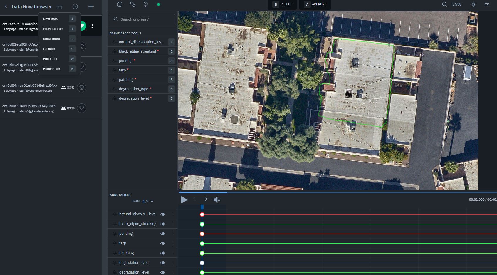Open the hamburger menu in Data Row browser header

(x=91, y=6)
